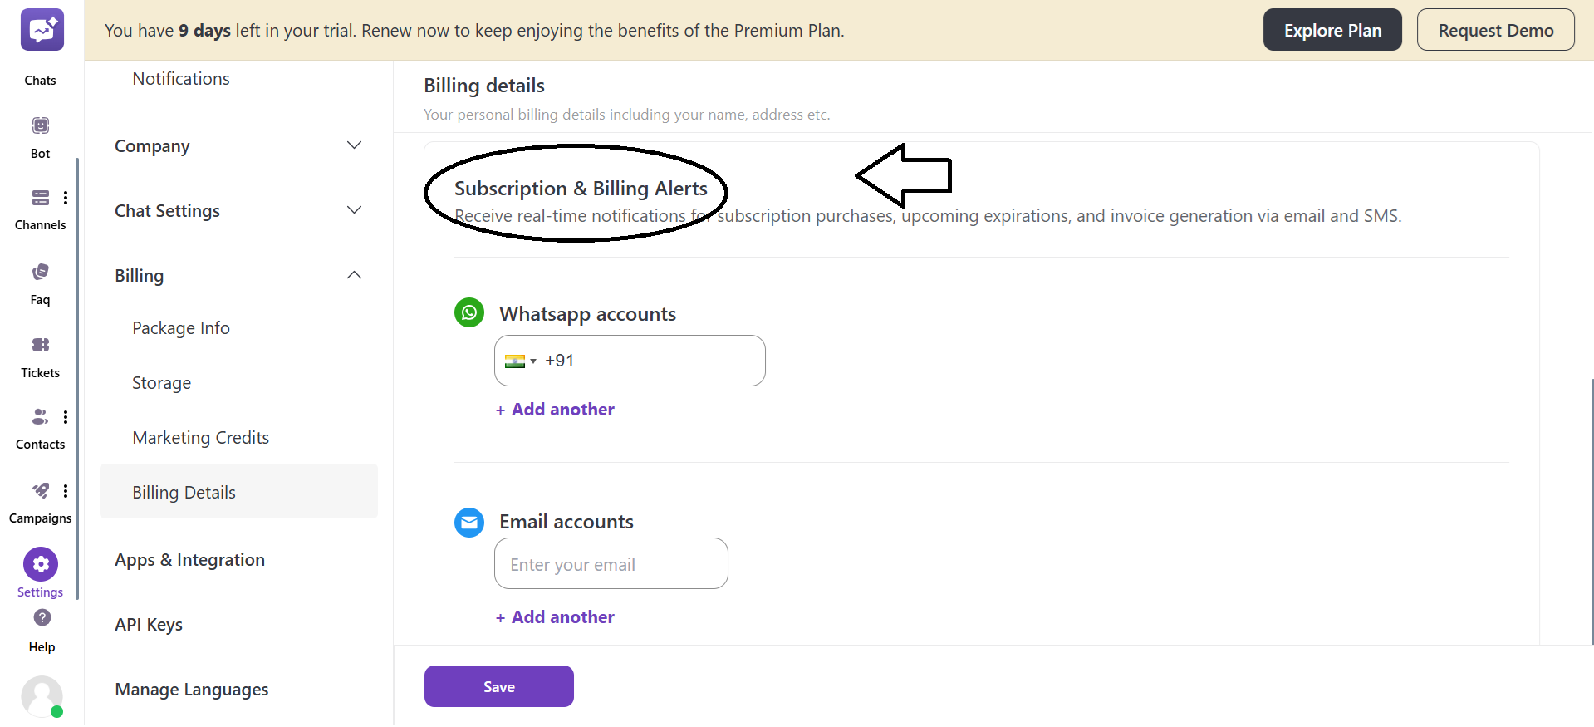This screenshot has height=727, width=1594.
Task: Open the Bot icon in sidebar
Action: (41, 126)
